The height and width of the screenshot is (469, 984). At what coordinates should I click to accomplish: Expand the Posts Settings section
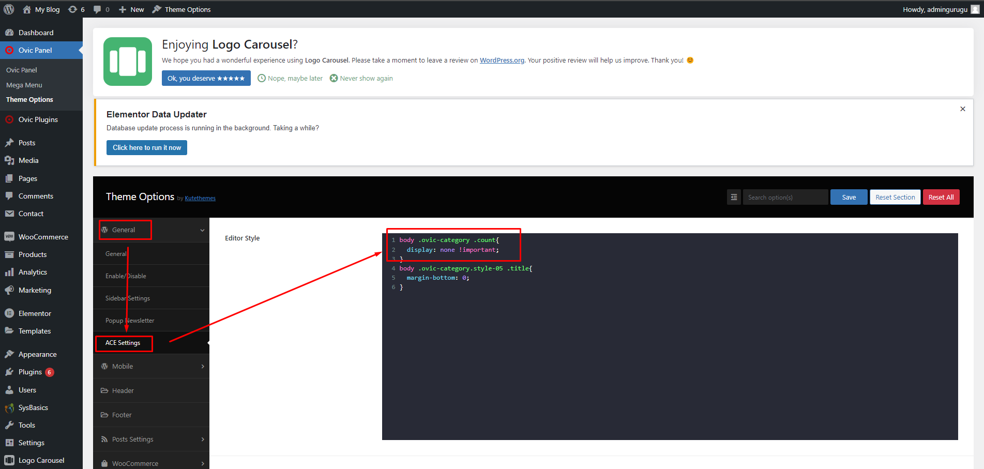[152, 439]
